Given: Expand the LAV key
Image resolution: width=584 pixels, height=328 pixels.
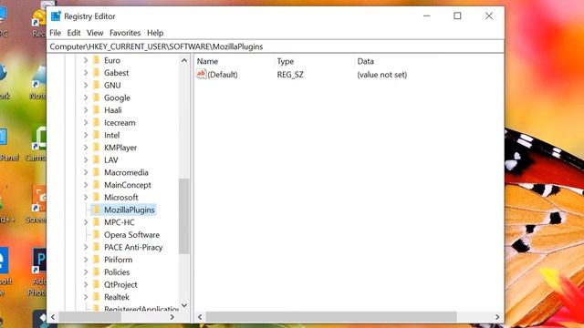Looking at the screenshot, I should click(86, 160).
